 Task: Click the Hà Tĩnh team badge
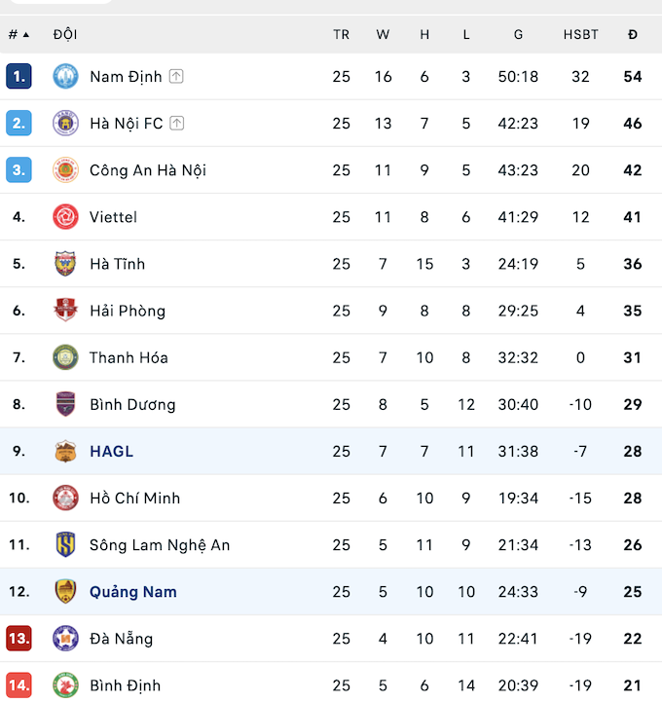(x=65, y=264)
